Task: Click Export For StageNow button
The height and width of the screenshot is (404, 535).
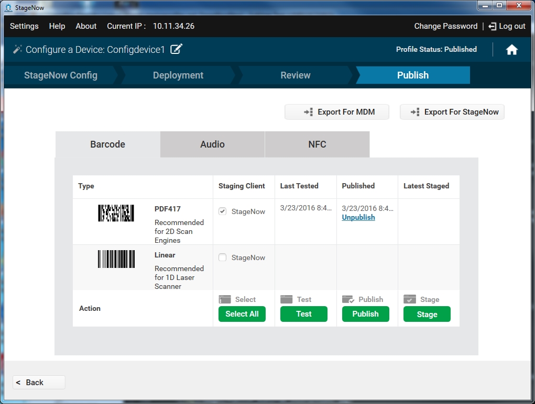Action: pyautogui.click(x=452, y=112)
